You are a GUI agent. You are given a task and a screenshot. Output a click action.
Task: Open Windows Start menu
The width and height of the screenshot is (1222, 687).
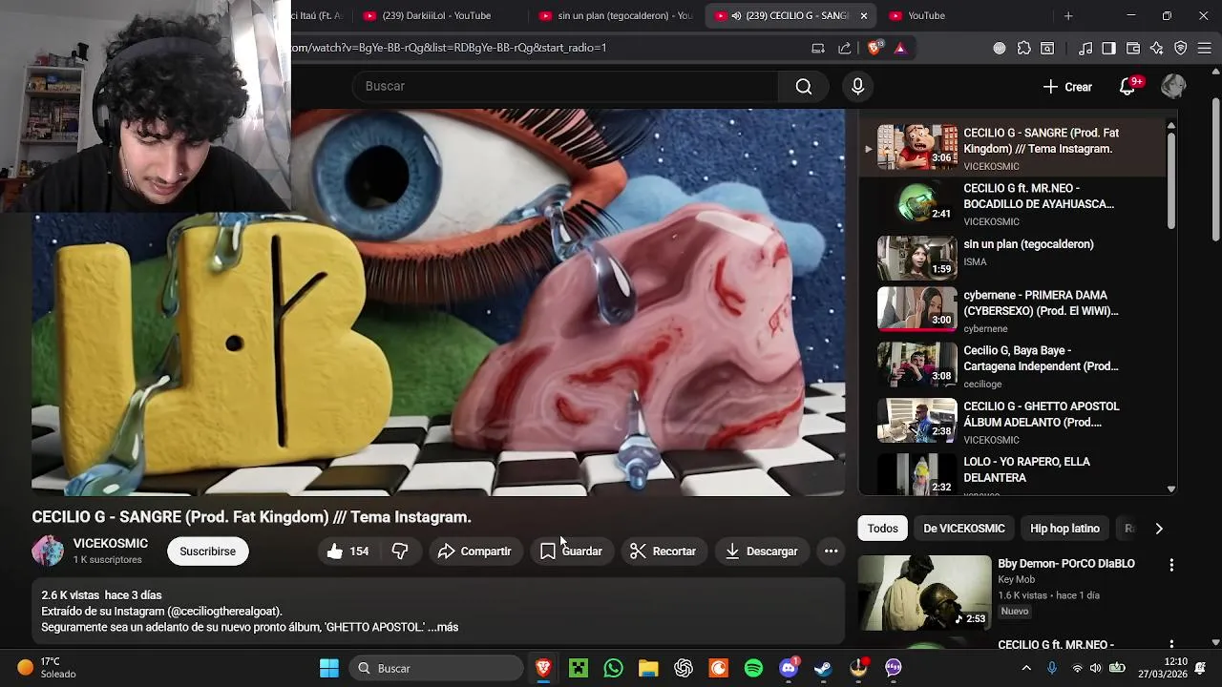329,668
